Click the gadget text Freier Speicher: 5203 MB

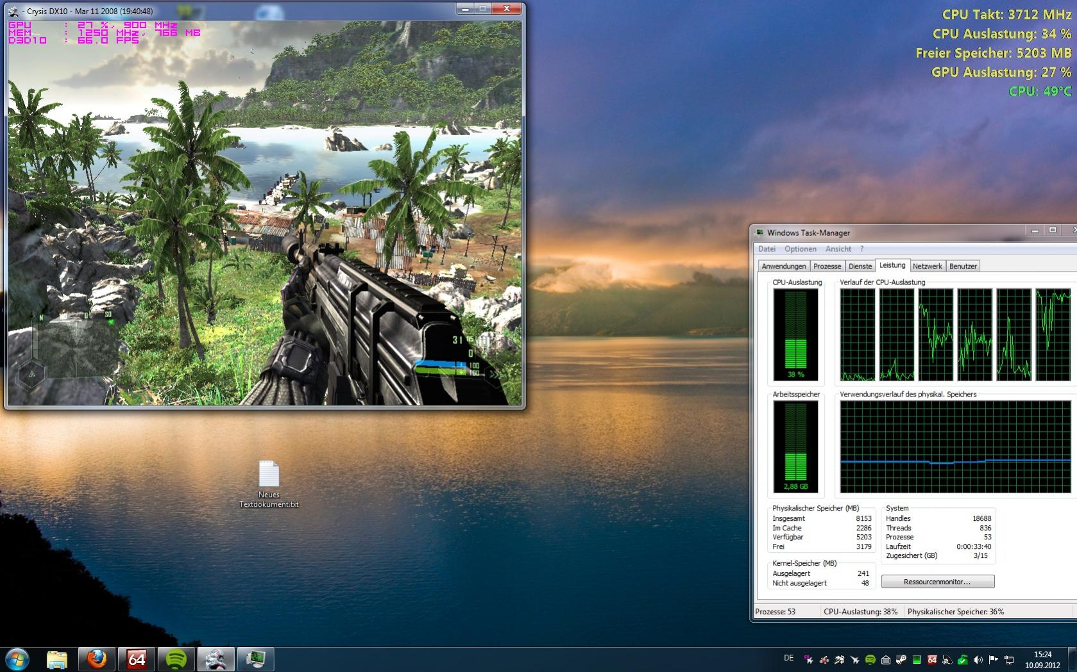pos(994,53)
